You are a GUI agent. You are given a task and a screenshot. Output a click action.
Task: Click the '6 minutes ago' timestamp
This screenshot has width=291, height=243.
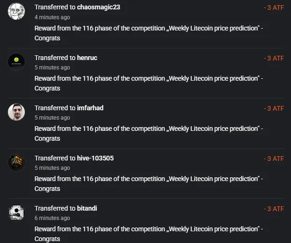click(52, 218)
